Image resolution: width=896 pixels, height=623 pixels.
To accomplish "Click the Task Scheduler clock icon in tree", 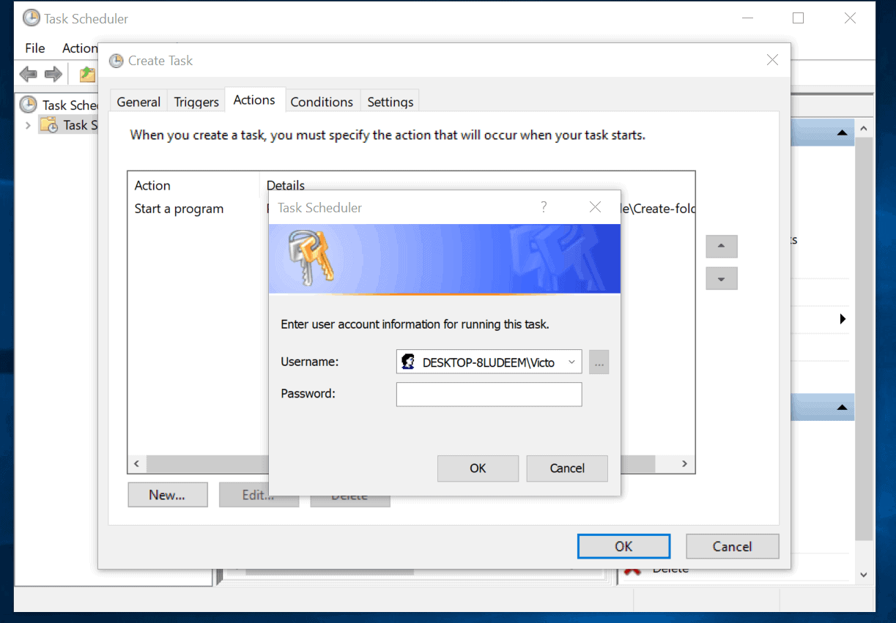I will click(29, 105).
